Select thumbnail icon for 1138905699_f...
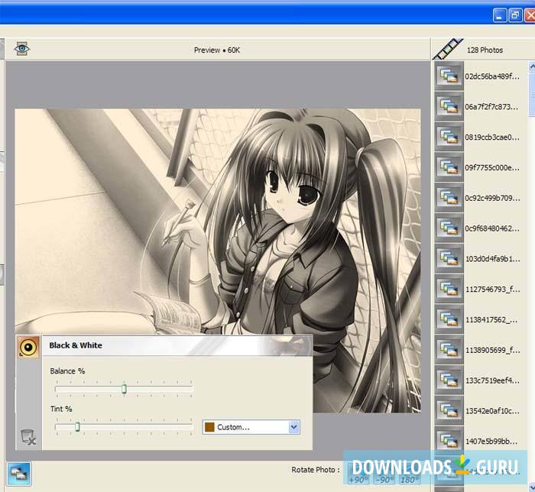This screenshot has height=492, width=535. 449,349
